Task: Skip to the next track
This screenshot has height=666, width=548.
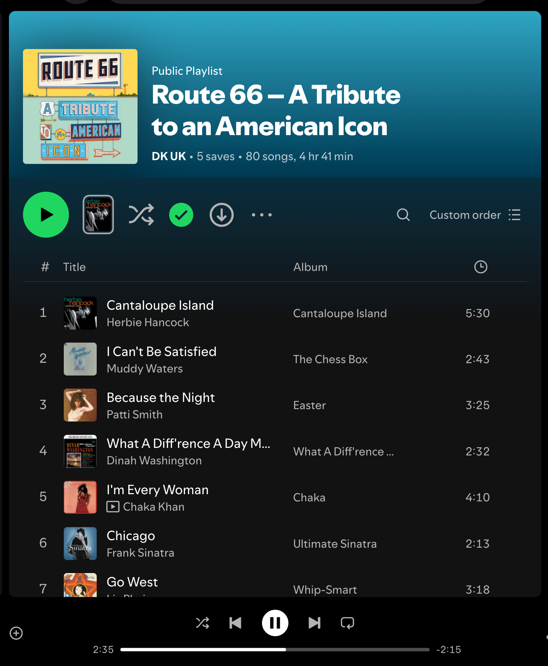Action: coord(314,623)
